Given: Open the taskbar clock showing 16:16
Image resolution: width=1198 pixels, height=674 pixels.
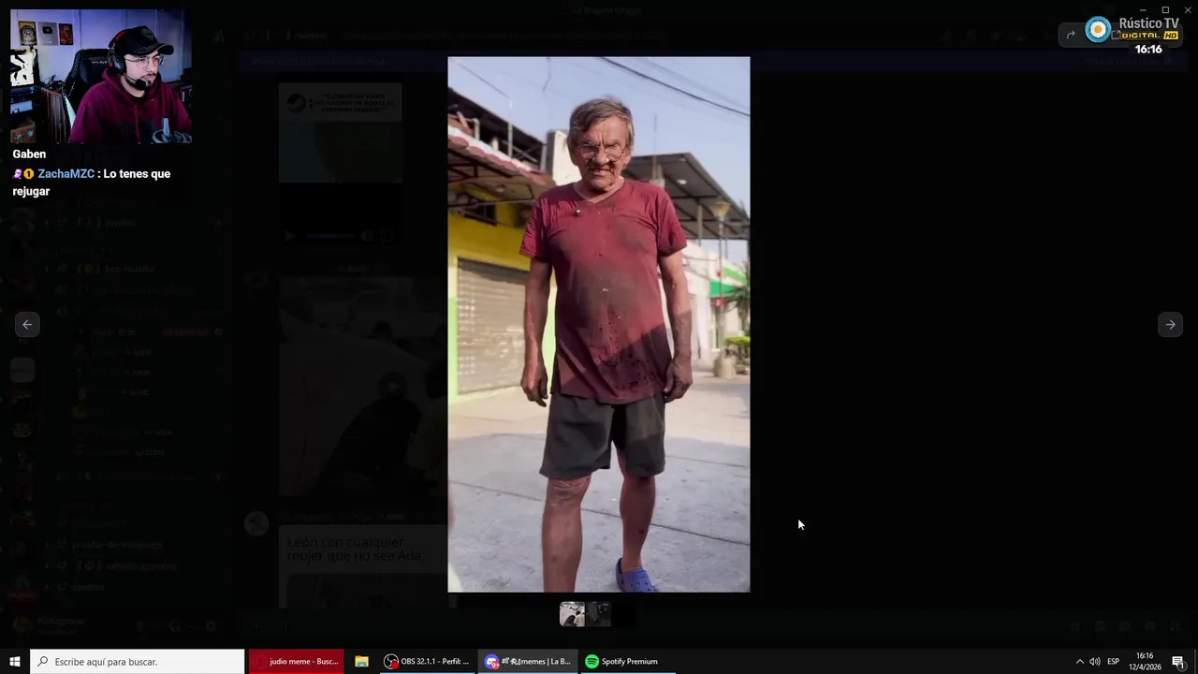Looking at the screenshot, I should point(1145,662).
